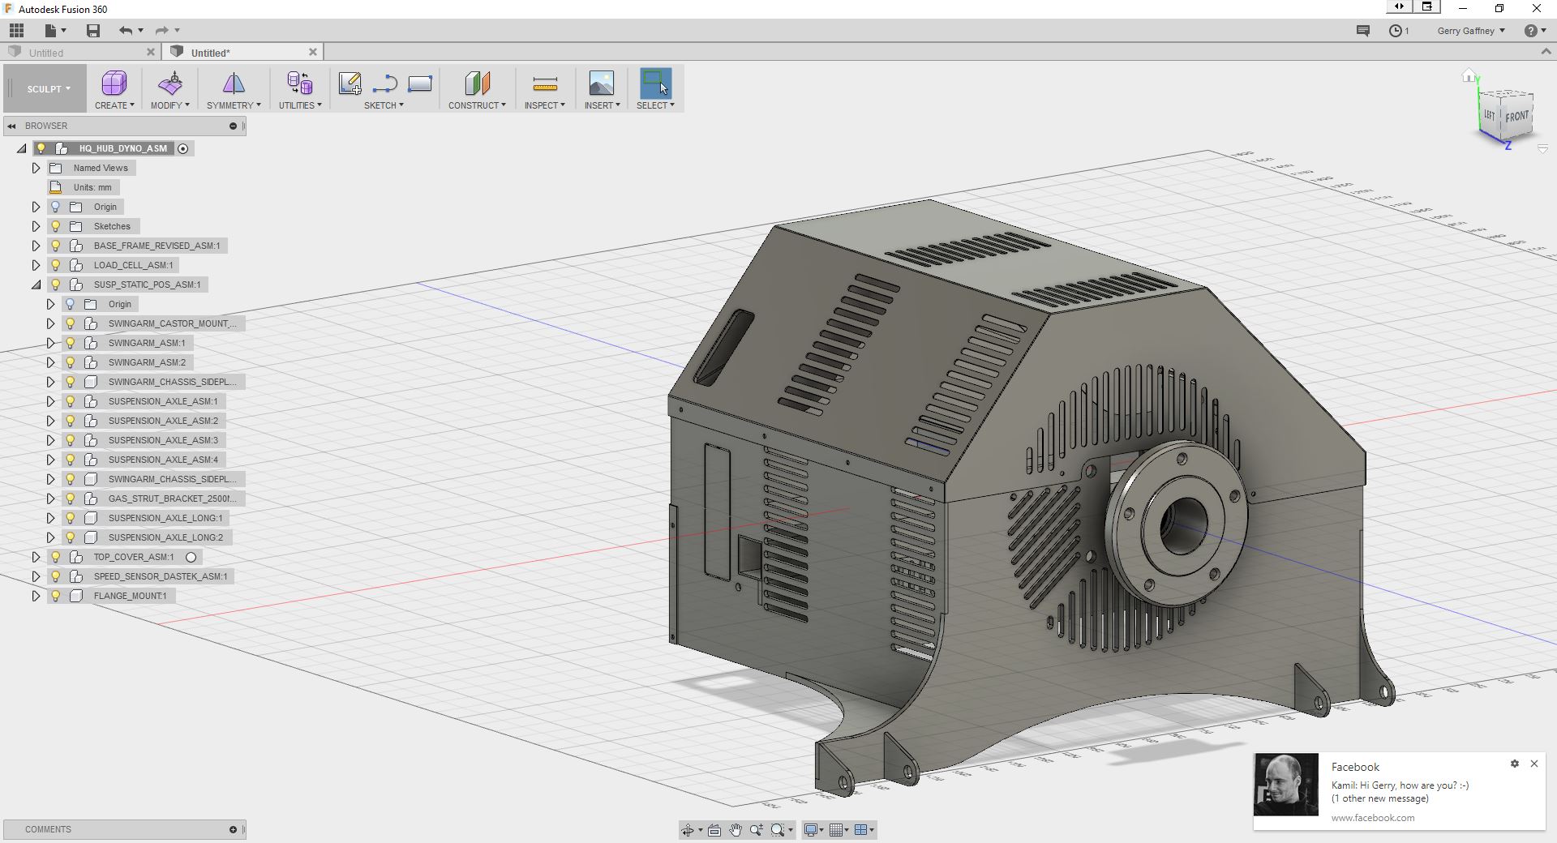Screen dimensions: 1557x843
Task: Collapse the SUSP_STATIC_POS_ASM:1 tree node
Action: click(36, 285)
